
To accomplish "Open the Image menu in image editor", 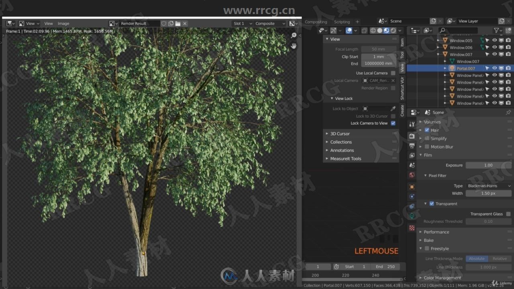I will click(x=63, y=24).
